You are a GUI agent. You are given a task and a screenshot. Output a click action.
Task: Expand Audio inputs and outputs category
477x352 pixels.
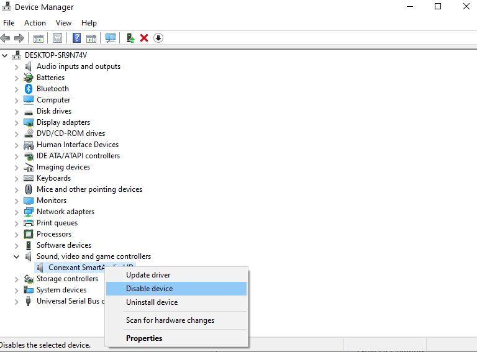coord(16,67)
